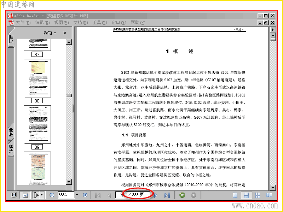Open the 选项 options dropdown
This screenshot has height=212, width=283.
tap(50, 33)
